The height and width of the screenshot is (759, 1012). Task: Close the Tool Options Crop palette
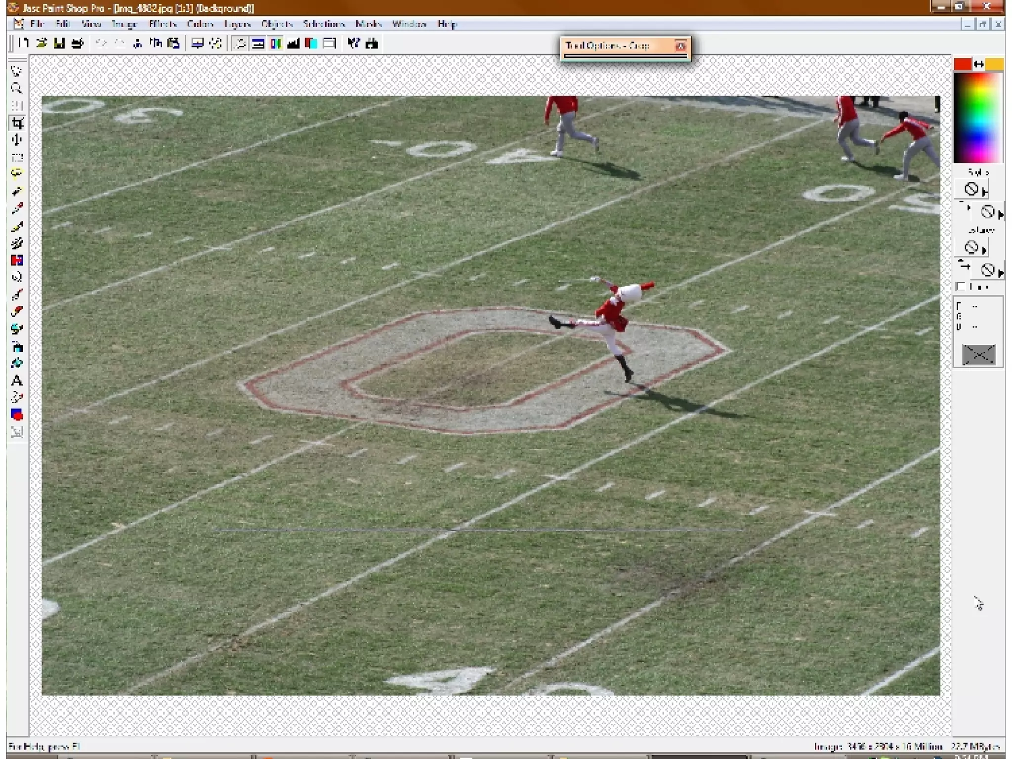click(x=680, y=46)
